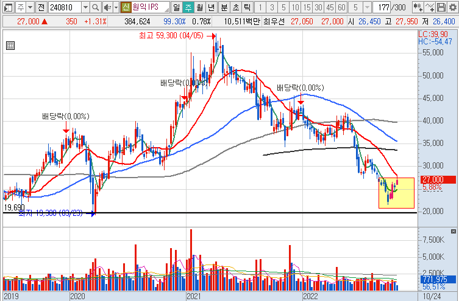Viewport: 459px width, 301px height.
Task: Switch to tick (틱) chart
Action: tap(247, 7)
